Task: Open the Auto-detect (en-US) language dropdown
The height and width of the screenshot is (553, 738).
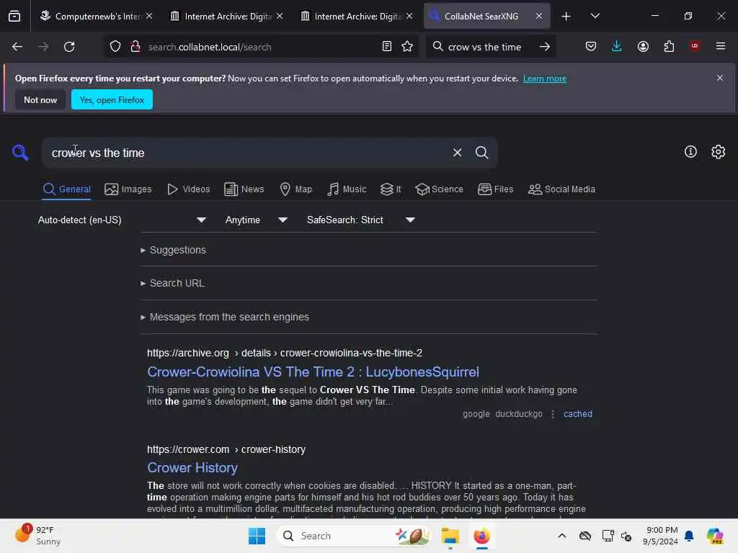Action: click(x=122, y=220)
